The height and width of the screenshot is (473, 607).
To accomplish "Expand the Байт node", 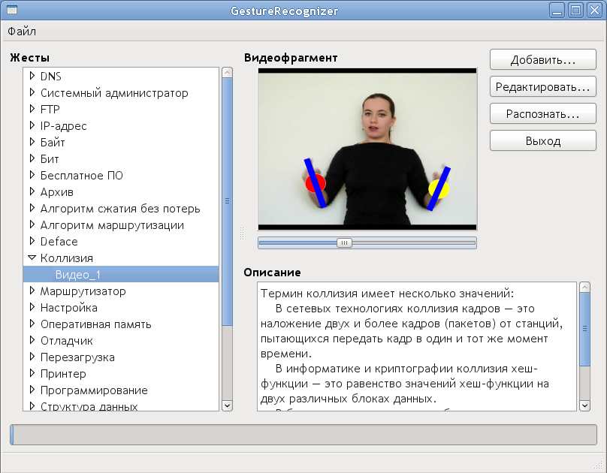I will pyautogui.click(x=32, y=142).
